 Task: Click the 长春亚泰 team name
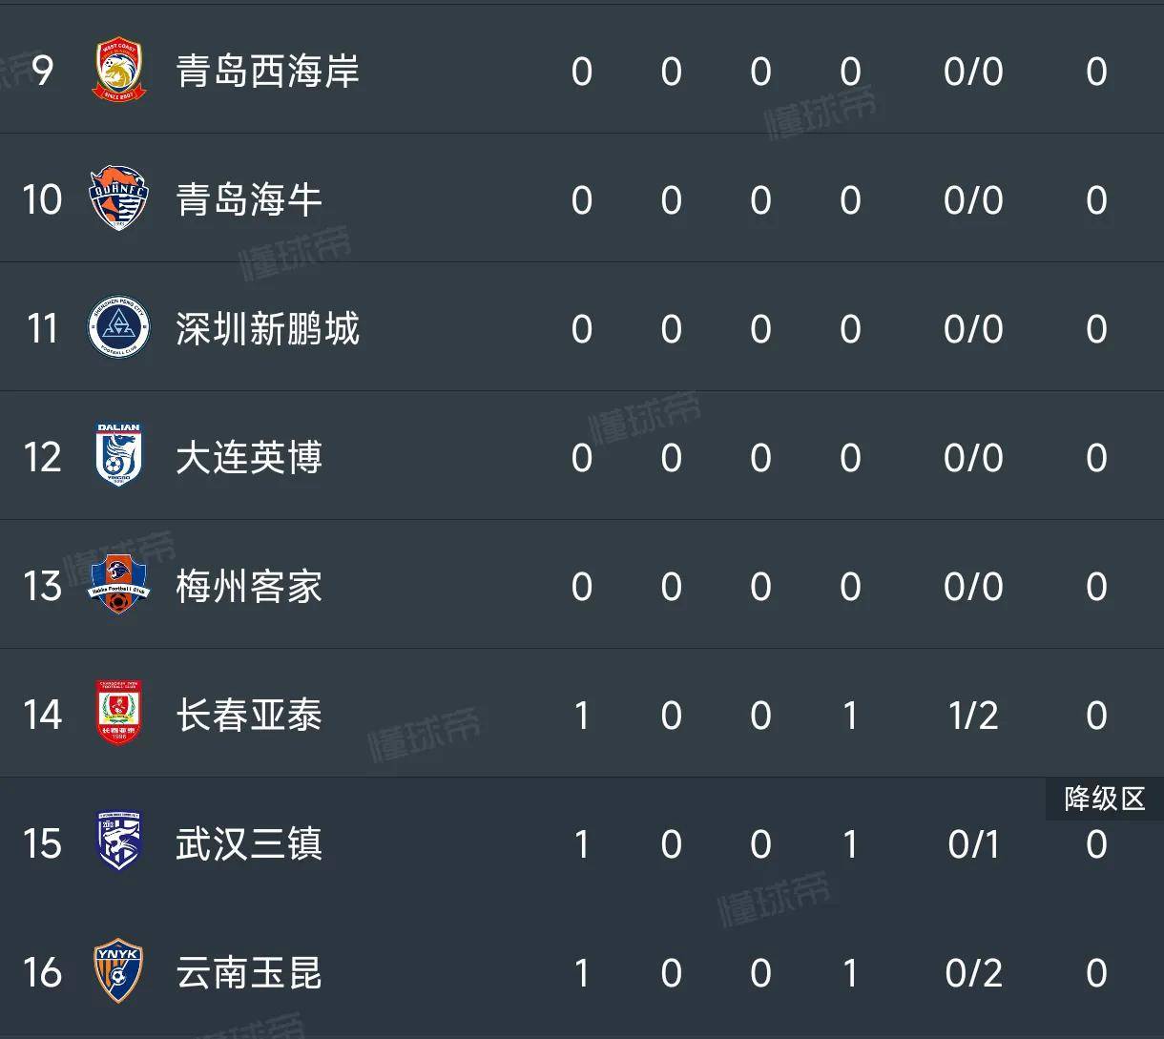(249, 716)
